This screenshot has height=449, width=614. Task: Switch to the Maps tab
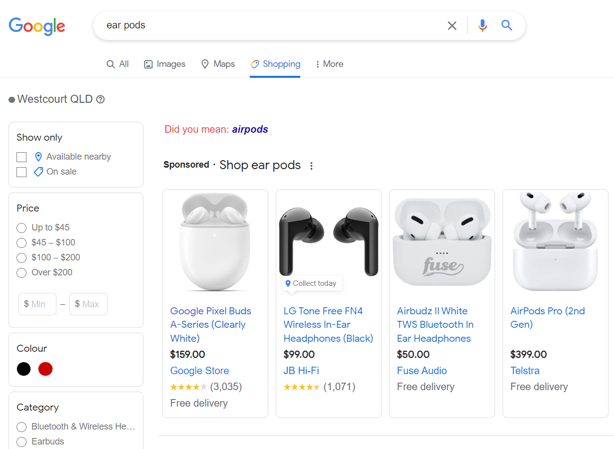pos(218,64)
